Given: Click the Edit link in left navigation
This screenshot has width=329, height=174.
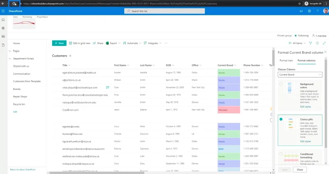Looking at the screenshot, I should click(15, 112).
